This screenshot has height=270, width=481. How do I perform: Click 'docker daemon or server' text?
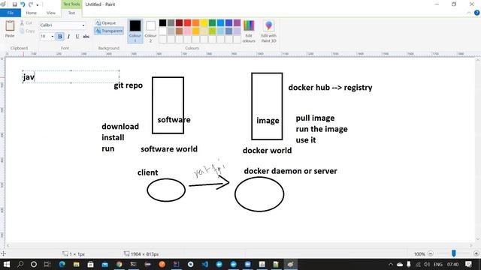(x=291, y=171)
